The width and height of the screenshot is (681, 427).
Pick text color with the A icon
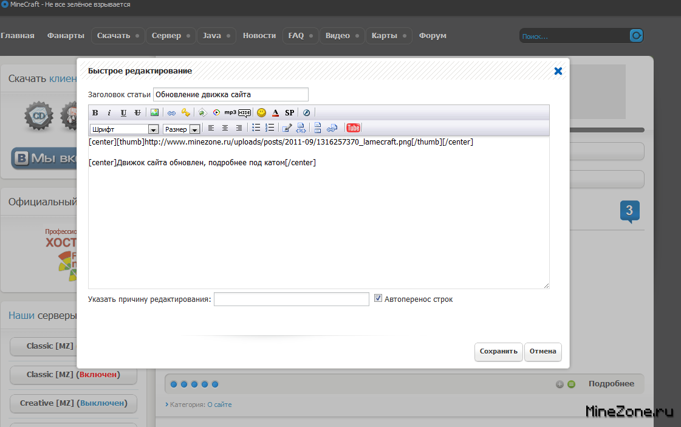click(275, 113)
